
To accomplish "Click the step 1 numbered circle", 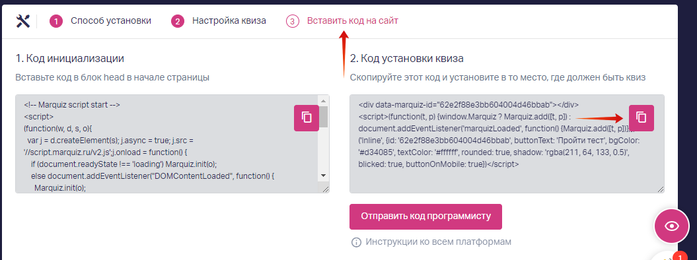I will (x=56, y=21).
